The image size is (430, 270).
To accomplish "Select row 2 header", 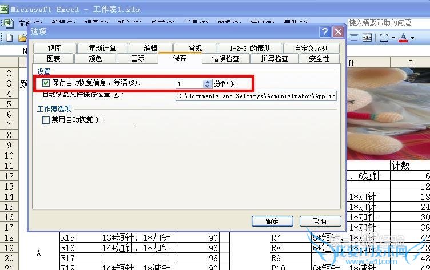I will pos(9,73).
